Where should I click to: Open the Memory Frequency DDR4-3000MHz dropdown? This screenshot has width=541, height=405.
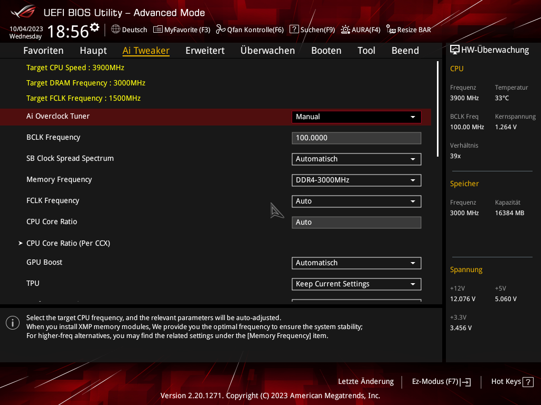click(x=357, y=180)
